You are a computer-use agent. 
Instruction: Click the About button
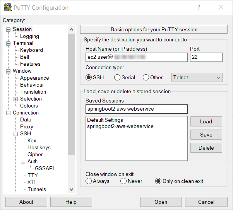click(26, 202)
